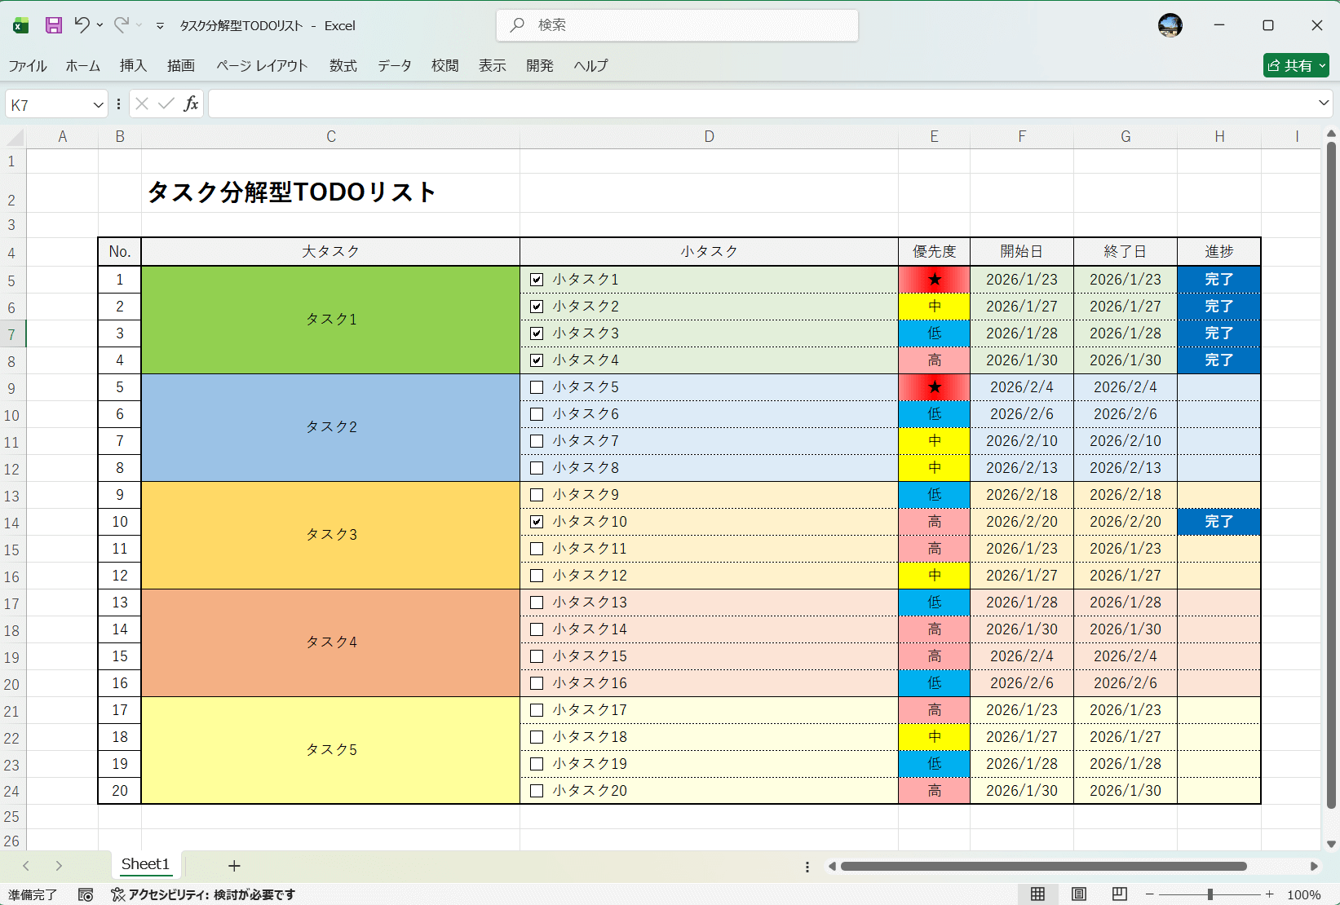The height and width of the screenshot is (905, 1340).
Task: Open the Undo history dropdown arrow
Action: pos(100,25)
